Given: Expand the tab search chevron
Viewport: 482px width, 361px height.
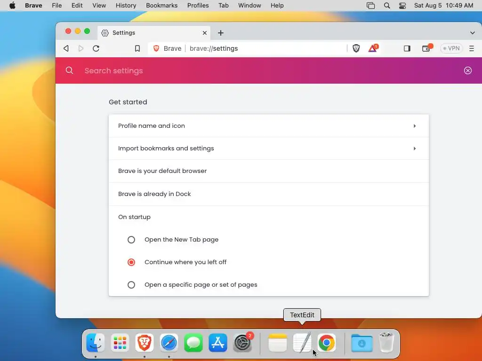Looking at the screenshot, I should coord(473,33).
